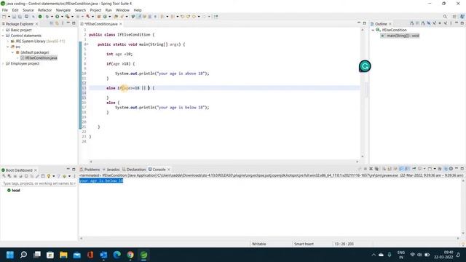
Task: Collapse the src folder node
Action: click(8, 47)
